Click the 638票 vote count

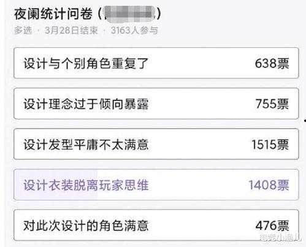(272, 63)
